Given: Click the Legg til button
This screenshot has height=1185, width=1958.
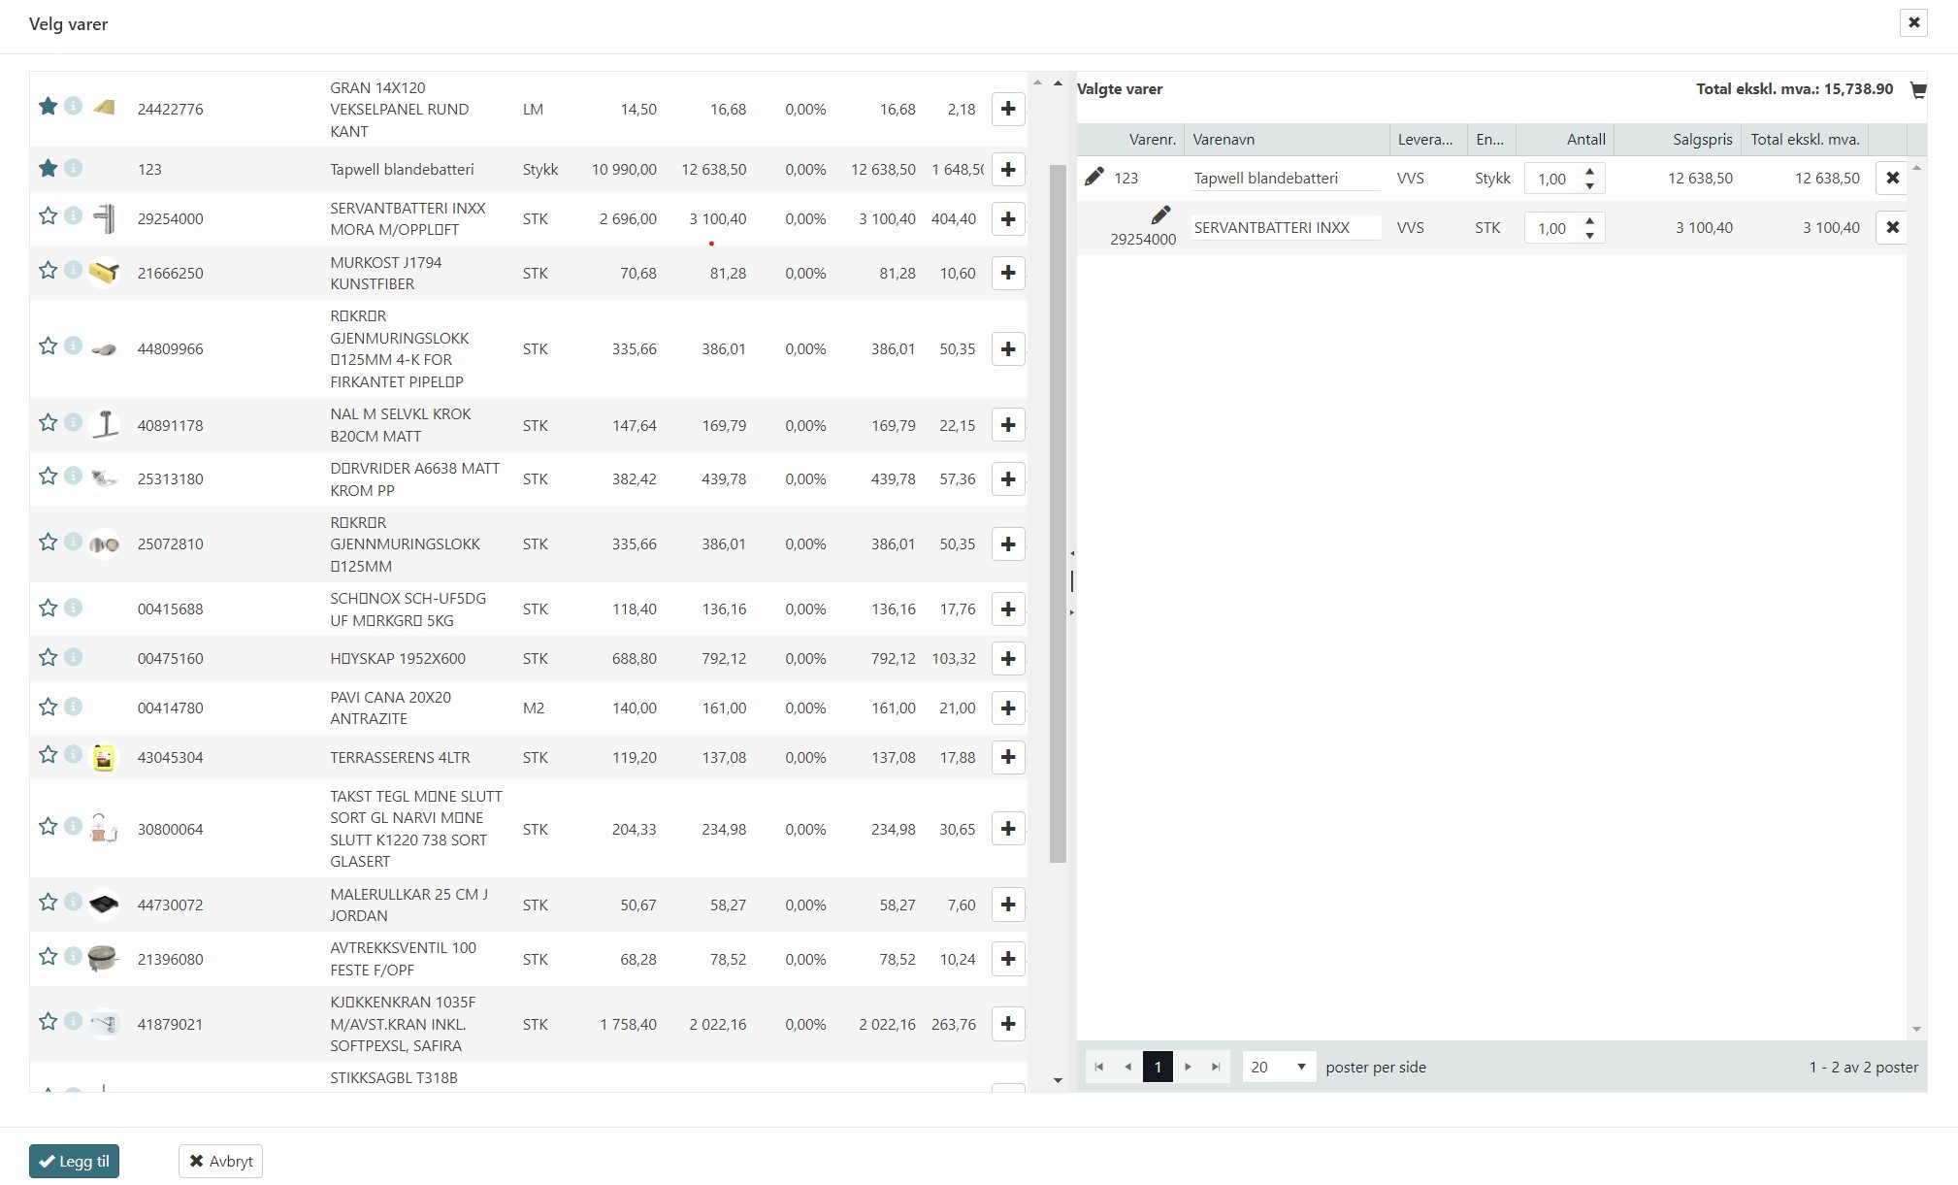Looking at the screenshot, I should [x=74, y=1161].
